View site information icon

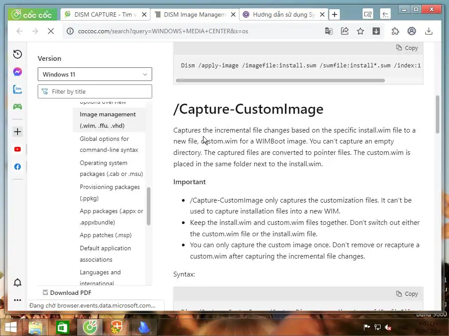(70, 31)
